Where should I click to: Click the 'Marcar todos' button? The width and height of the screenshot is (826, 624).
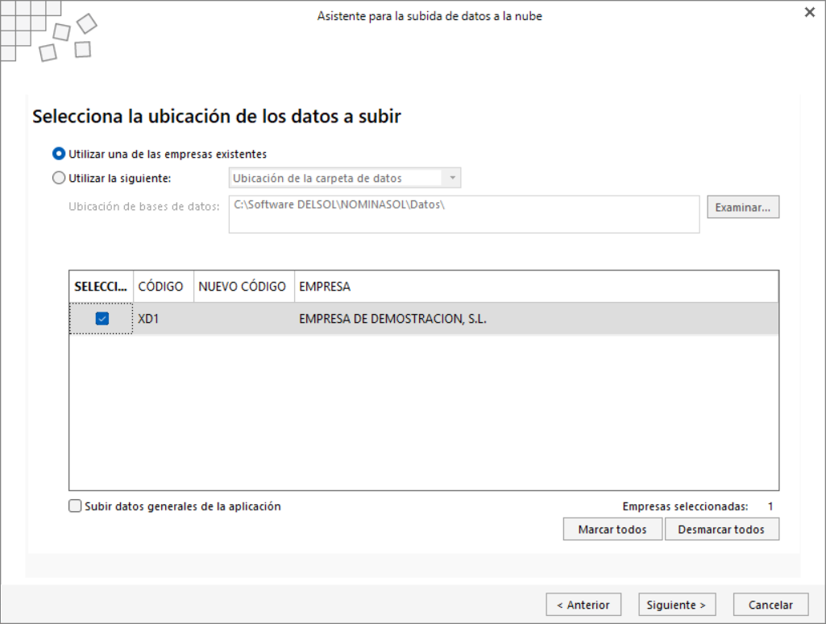click(612, 529)
